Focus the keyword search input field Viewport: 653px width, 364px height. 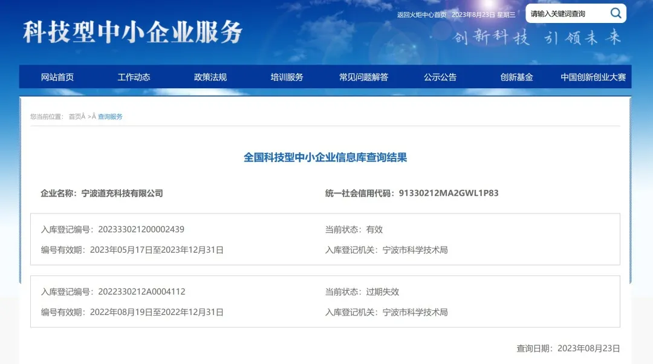click(565, 14)
